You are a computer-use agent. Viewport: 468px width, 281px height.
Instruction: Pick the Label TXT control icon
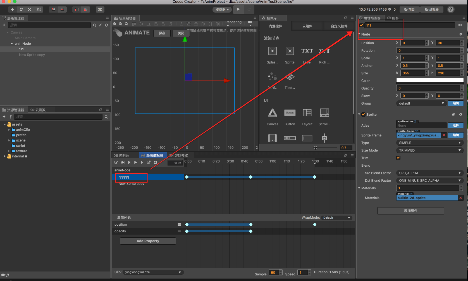tap(307, 51)
